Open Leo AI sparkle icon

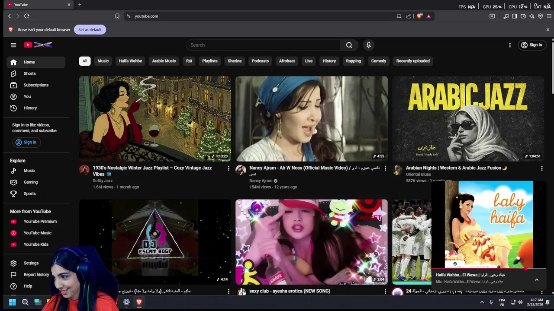[x=532, y=16]
